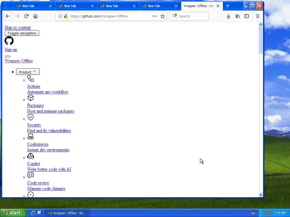Viewport: 290px width, 217px height.
Task: Close the Wrapper: Offline tab
Action: pos(218,6)
